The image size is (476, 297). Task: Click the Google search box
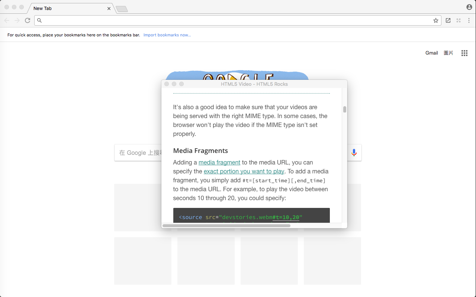click(238, 153)
